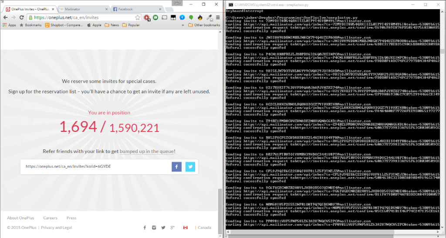The width and height of the screenshot is (446, 238).
Task: Reload the OnePlus invites page
Action: coord(22,17)
